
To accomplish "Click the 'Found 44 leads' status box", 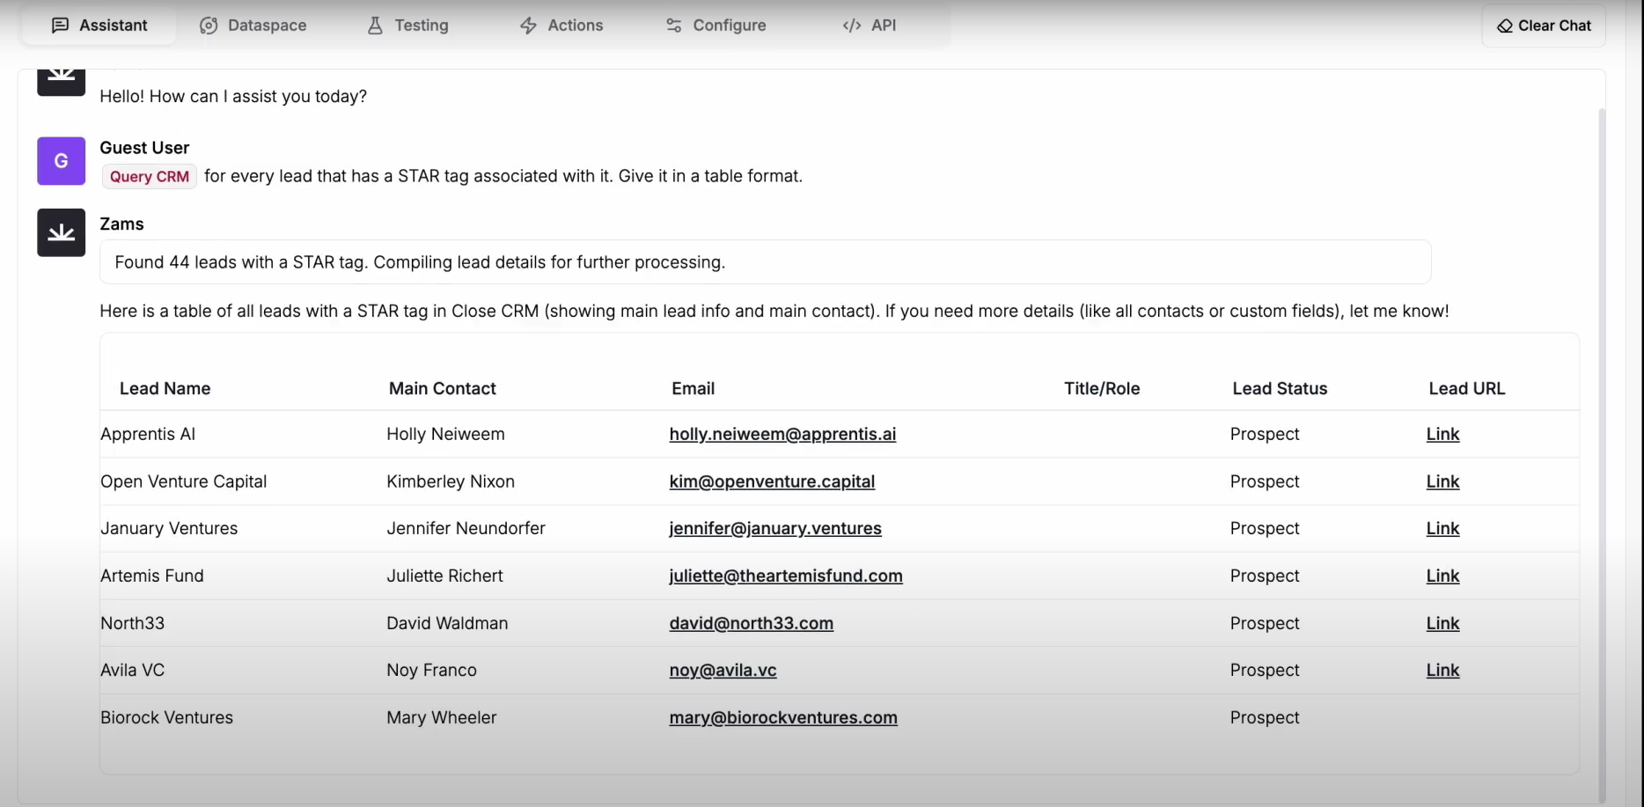I will click(765, 262).
